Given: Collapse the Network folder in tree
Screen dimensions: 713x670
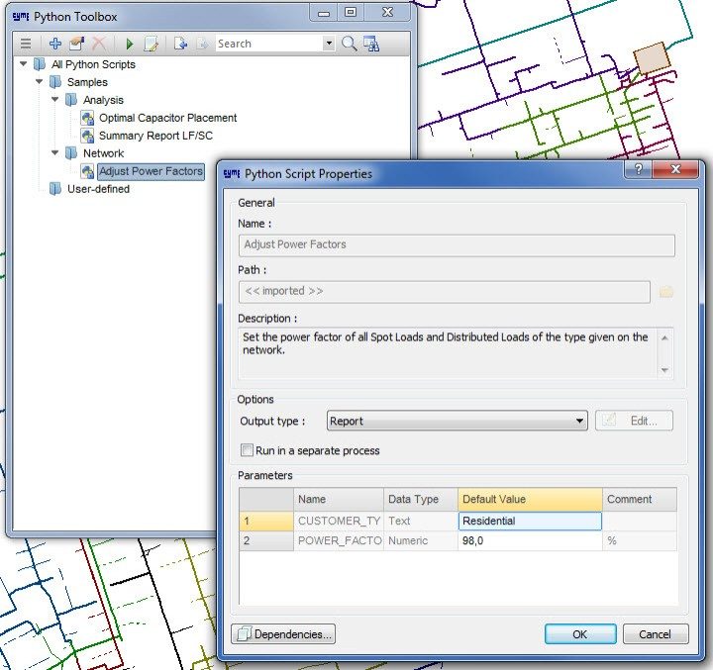Looking at the screenshot, I should pos(55,153).
